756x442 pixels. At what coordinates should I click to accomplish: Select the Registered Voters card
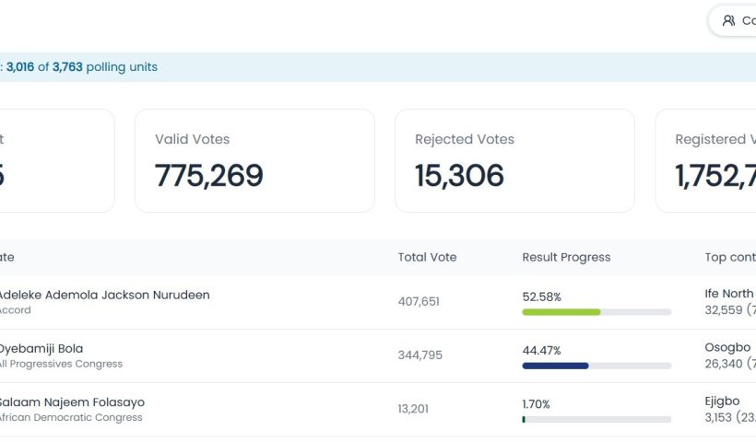coord(705,160)
